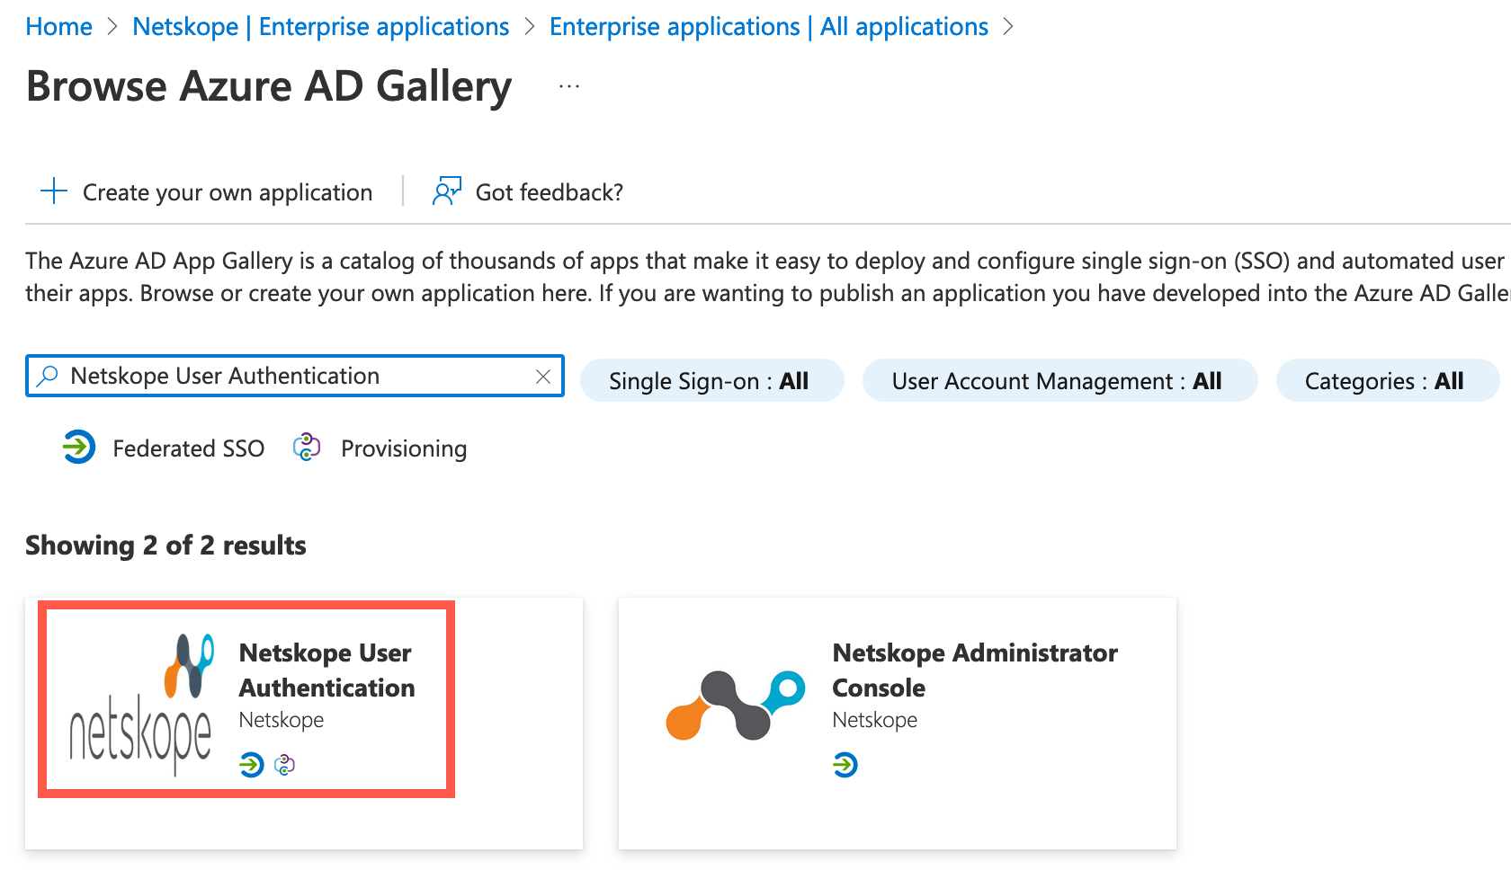This screenshot has height=870, width=1511.
Task: Open the User Account Management filter
Action: [1059, 380]
